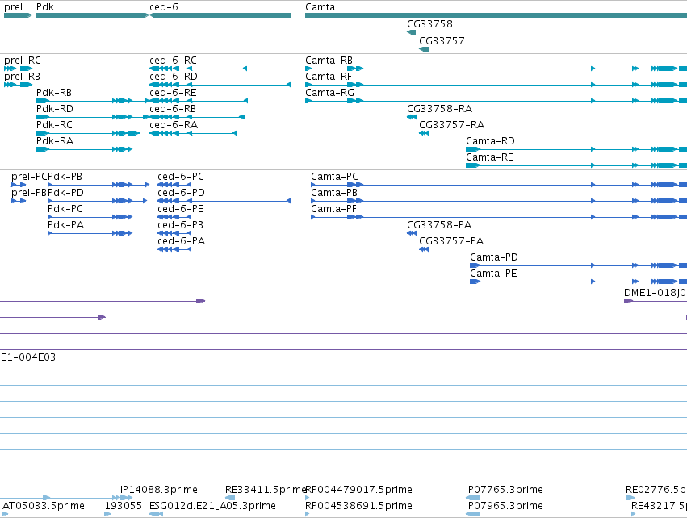Click the ESG012d.E21_A05.3prime arrow glyph
The height and width of the screenshot is (518, 687).
tap(156, 514)
